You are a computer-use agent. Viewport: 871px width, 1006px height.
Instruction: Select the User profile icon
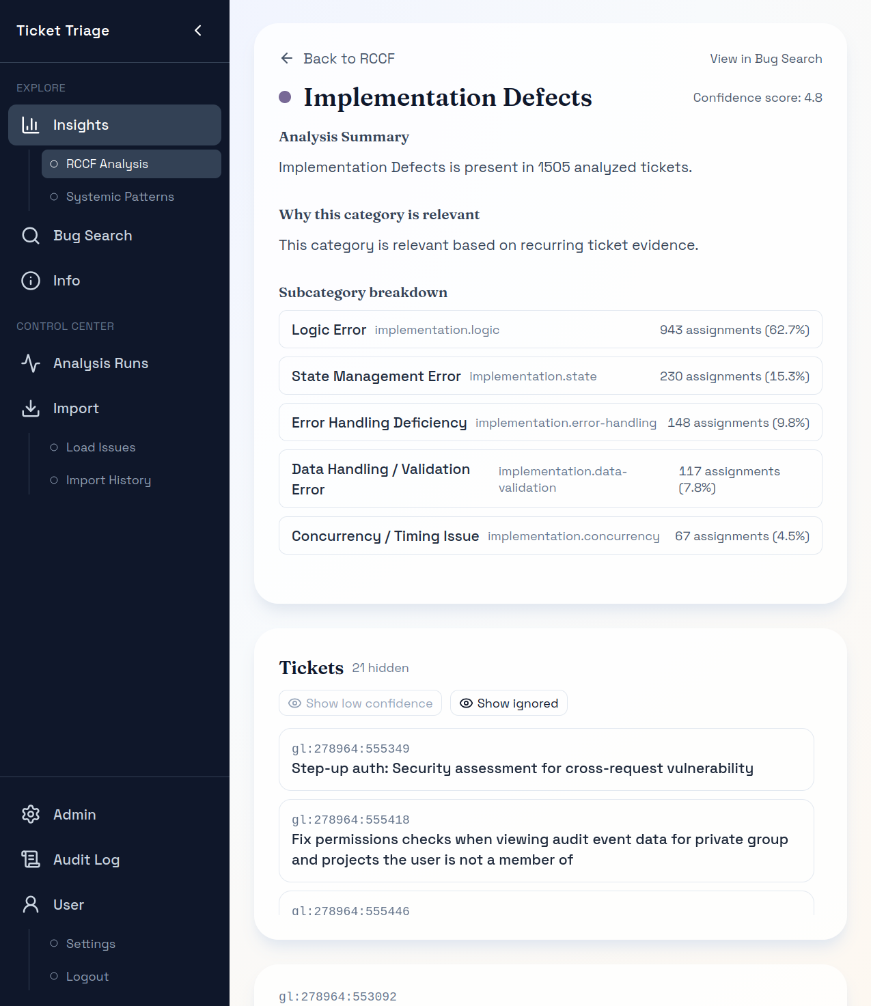coord(31,904)
